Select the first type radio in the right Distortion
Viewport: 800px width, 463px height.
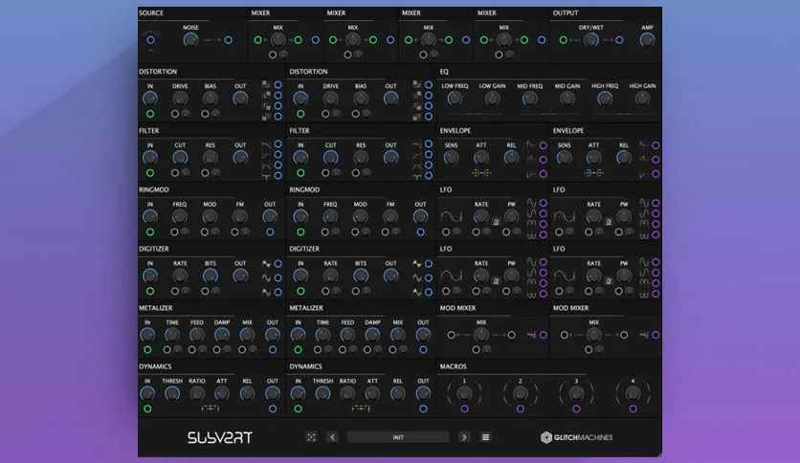click(429, 84)
